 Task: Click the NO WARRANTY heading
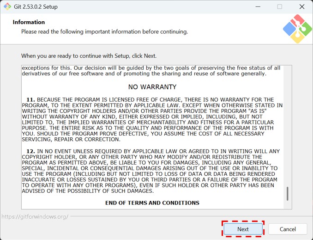pyautogui.click(x=152, y=87)
